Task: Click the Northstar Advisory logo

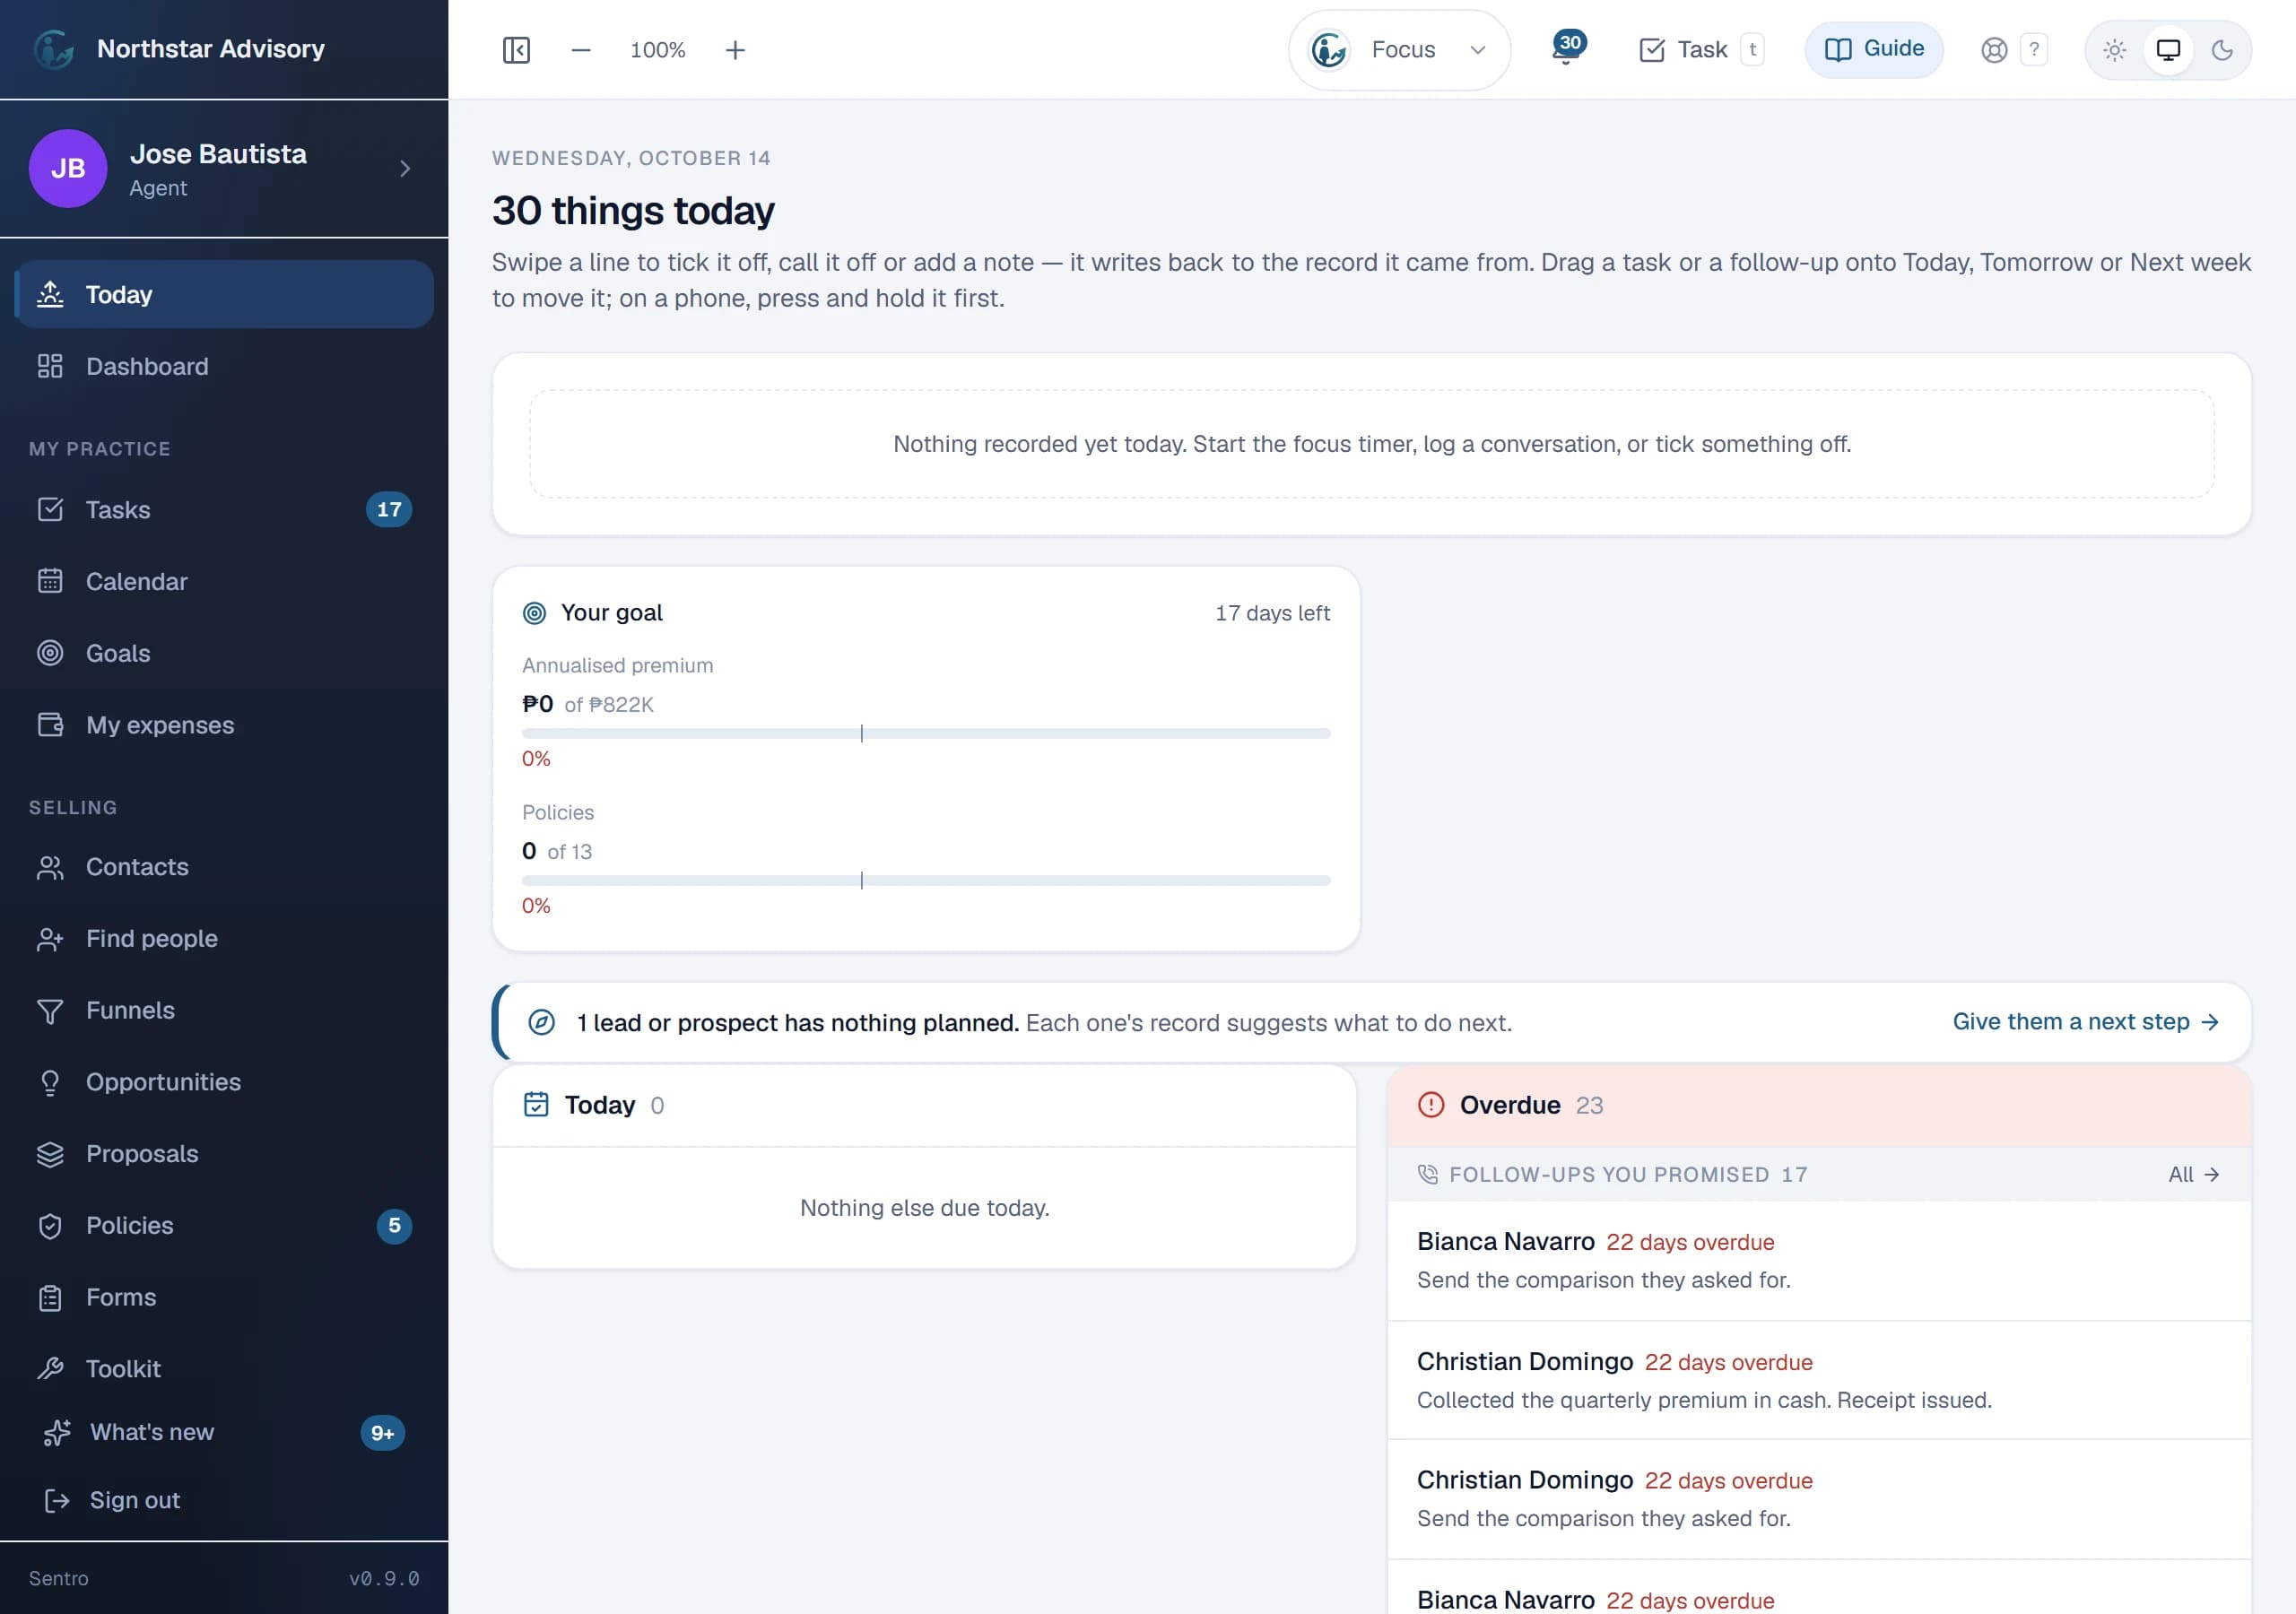Action: tap(54, 49)
